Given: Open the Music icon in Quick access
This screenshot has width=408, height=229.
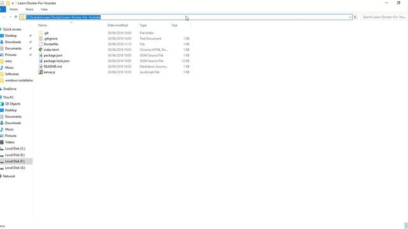Looking at the screenshot, I should click(2, 67).
